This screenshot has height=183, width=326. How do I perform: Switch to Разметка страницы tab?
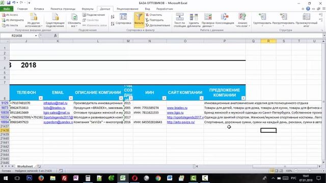click(x=63, y=9)
